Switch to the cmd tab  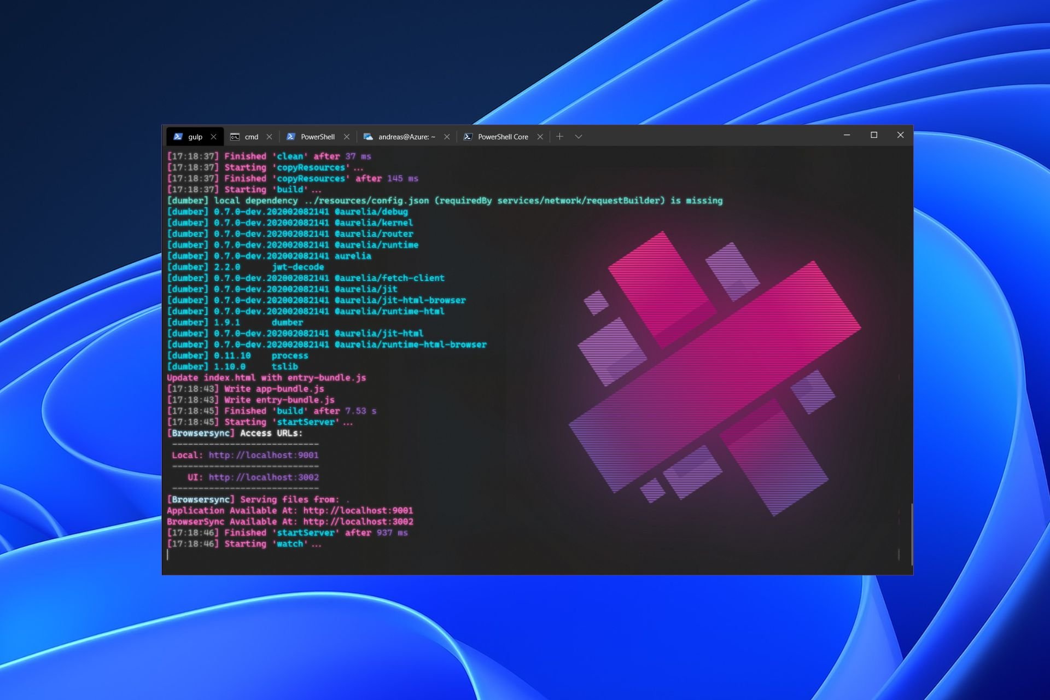[251, 137]
